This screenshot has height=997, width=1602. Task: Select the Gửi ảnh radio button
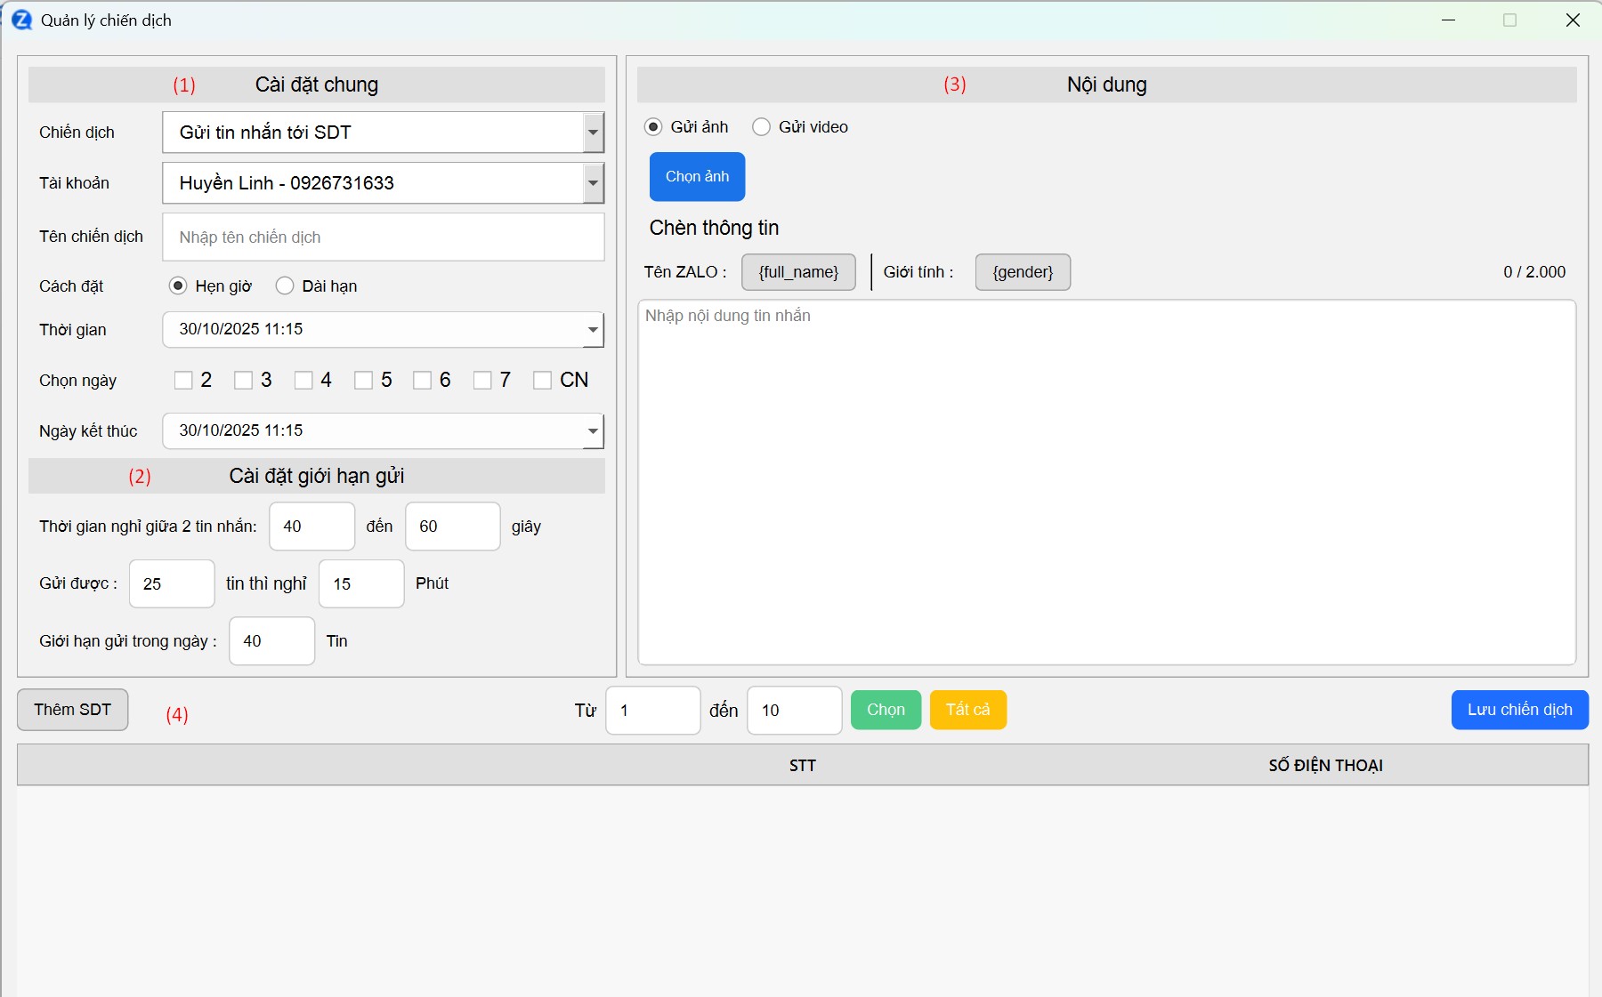(x=653, y=127)
